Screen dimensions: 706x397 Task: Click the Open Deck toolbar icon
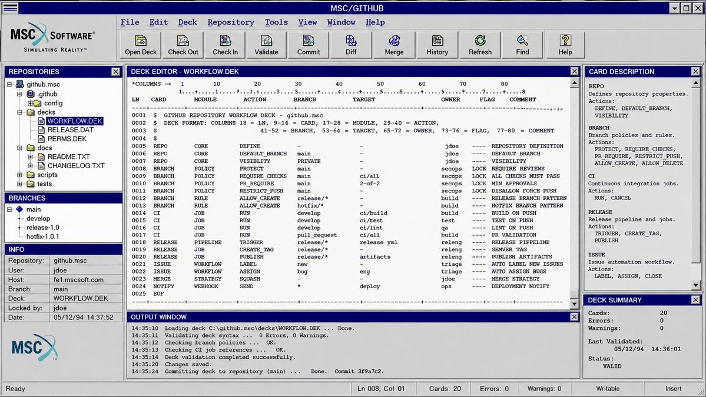point(141,45)
